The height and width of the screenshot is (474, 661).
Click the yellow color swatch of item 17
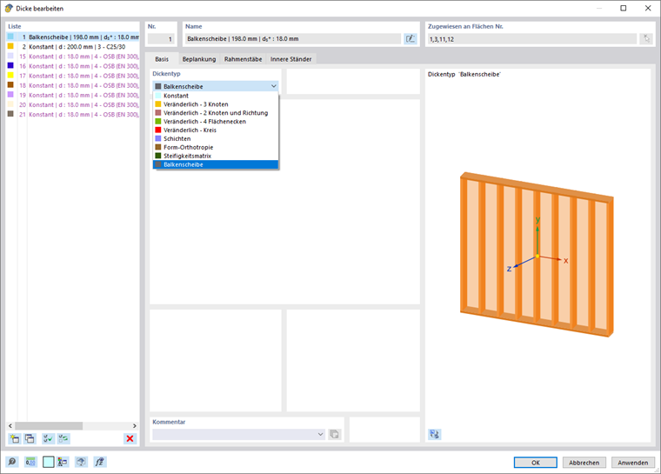coord(10,76)
